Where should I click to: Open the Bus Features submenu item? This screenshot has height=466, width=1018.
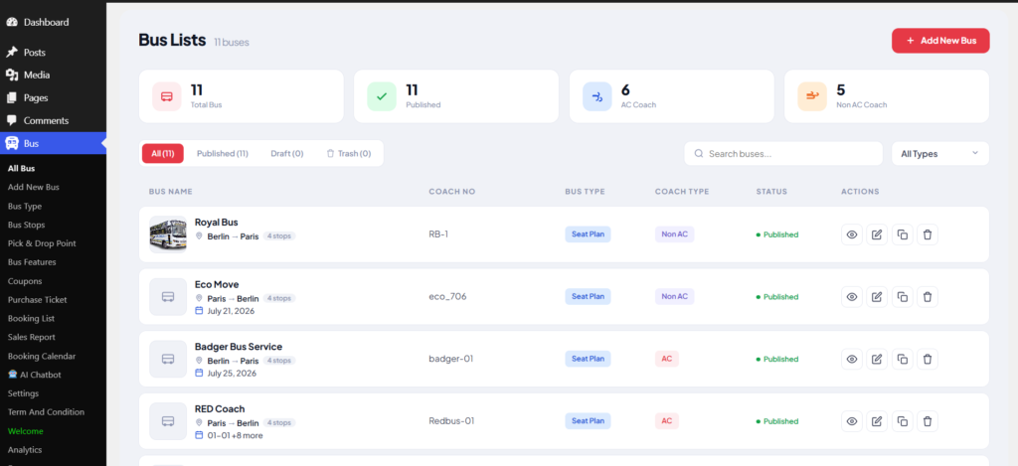pyautogui.click(x=32, y=262)
